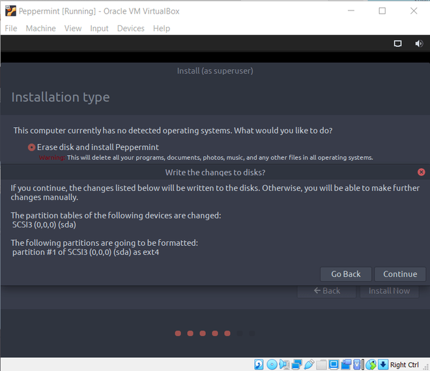Click the virtualization CPU status icon
The height and width of the screenshot is (371, 430).
358,364
